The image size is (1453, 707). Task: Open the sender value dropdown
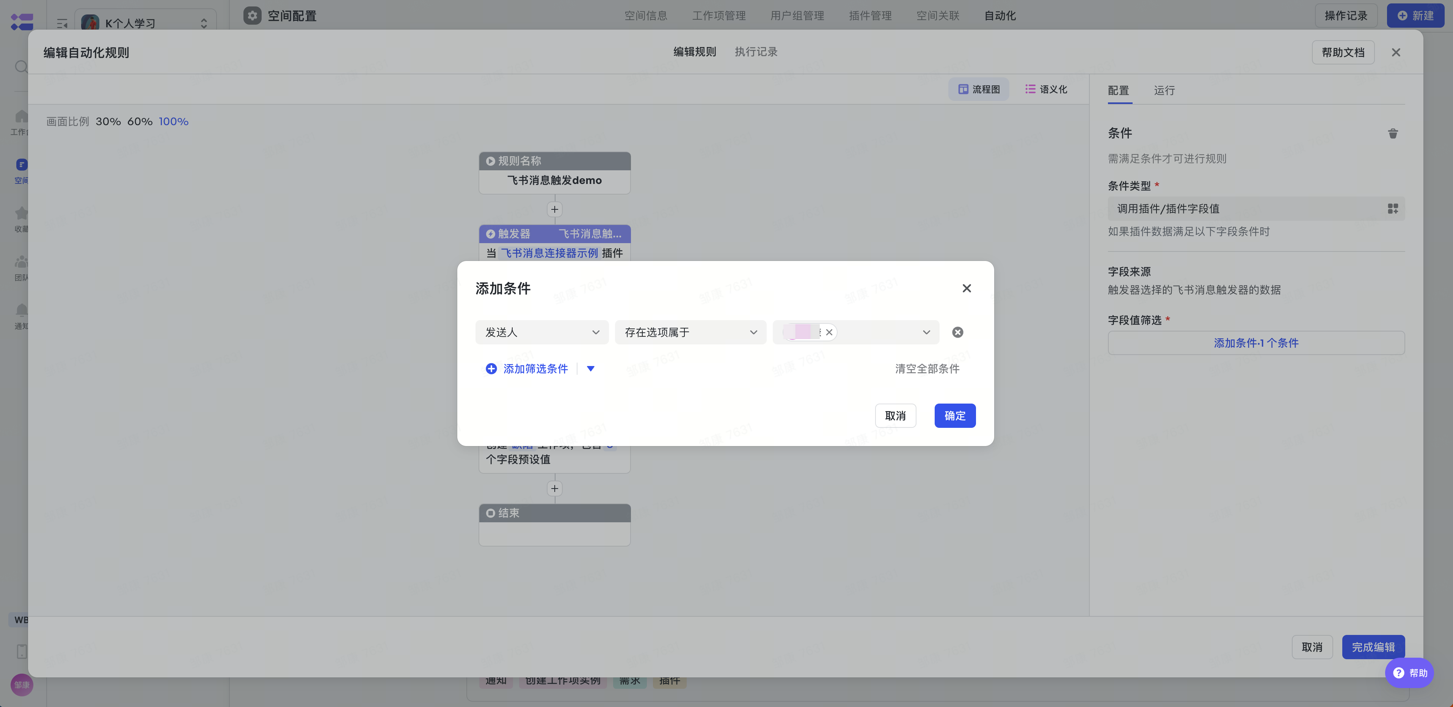click(856, 332)
